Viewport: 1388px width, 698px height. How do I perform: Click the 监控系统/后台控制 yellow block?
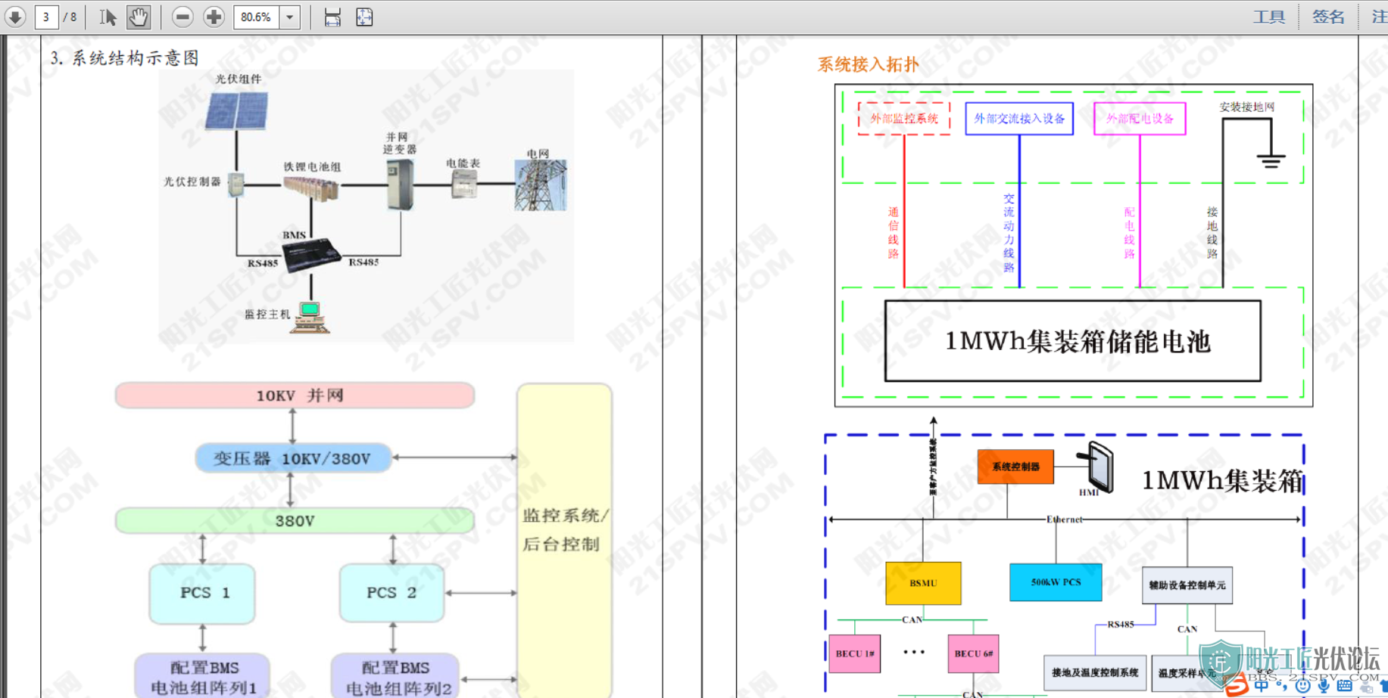pos(564,540)
